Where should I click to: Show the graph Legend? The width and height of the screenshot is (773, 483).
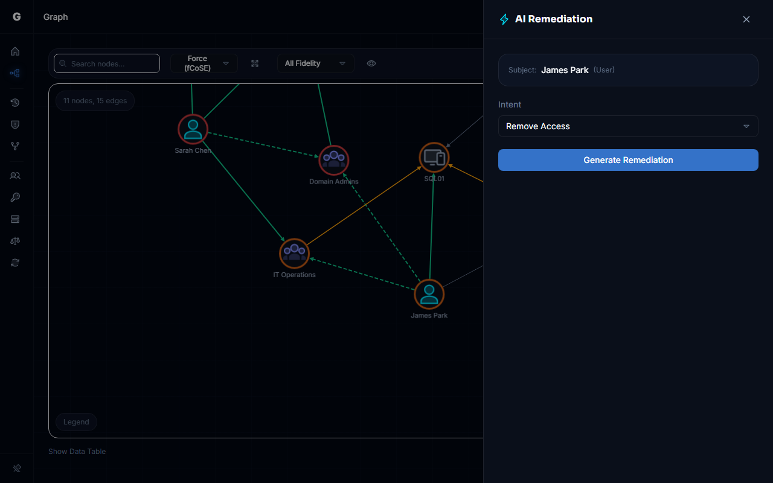(76, 422)
